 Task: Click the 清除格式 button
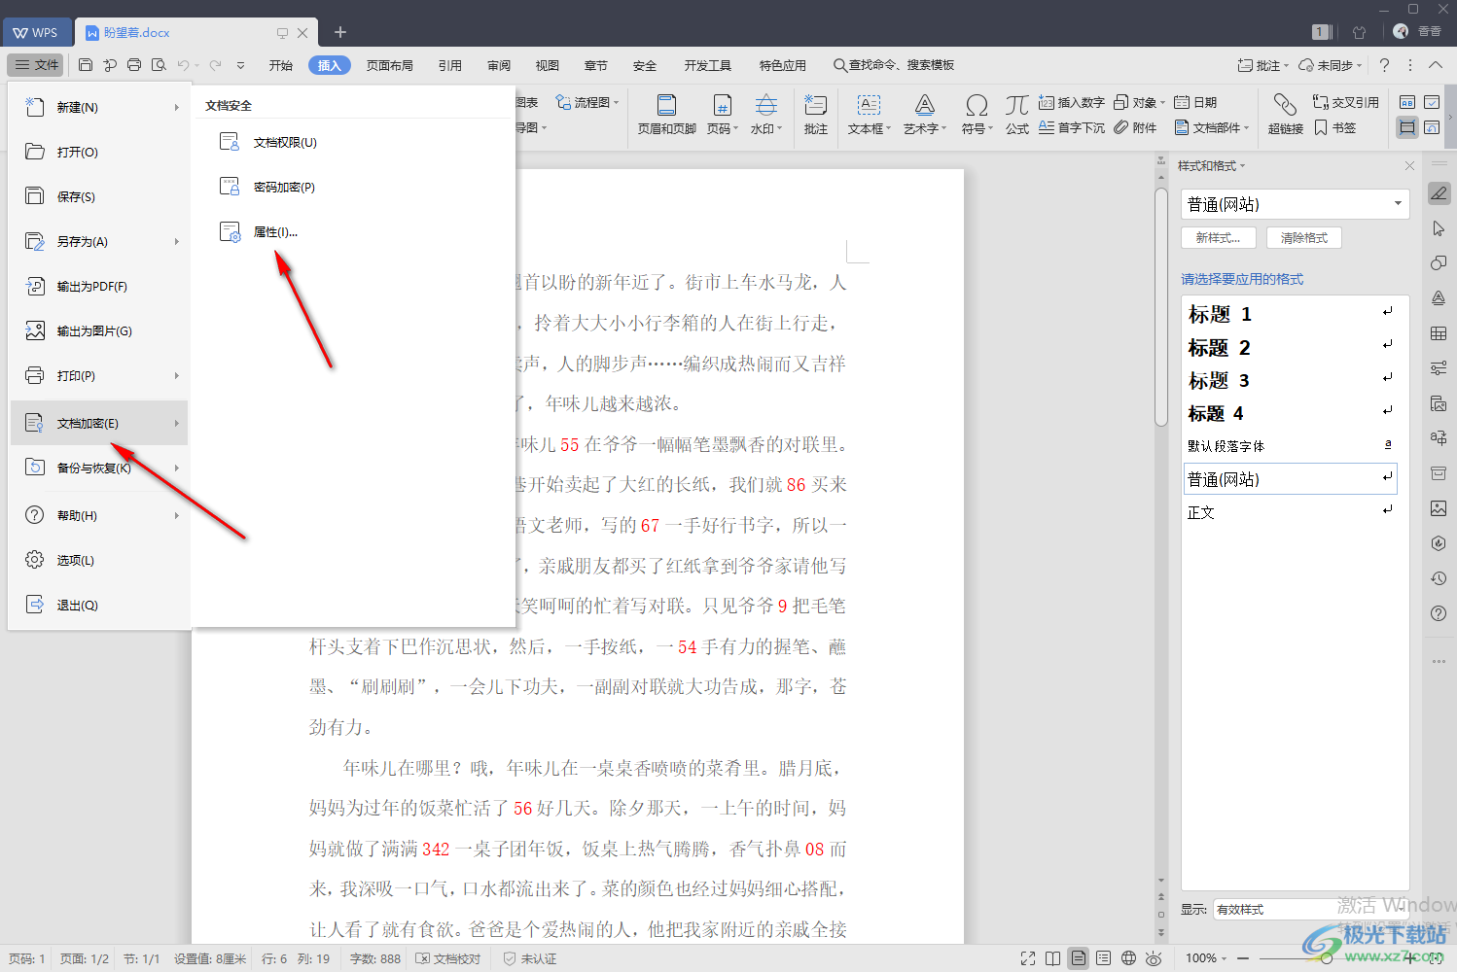[x=1304, y=237]
